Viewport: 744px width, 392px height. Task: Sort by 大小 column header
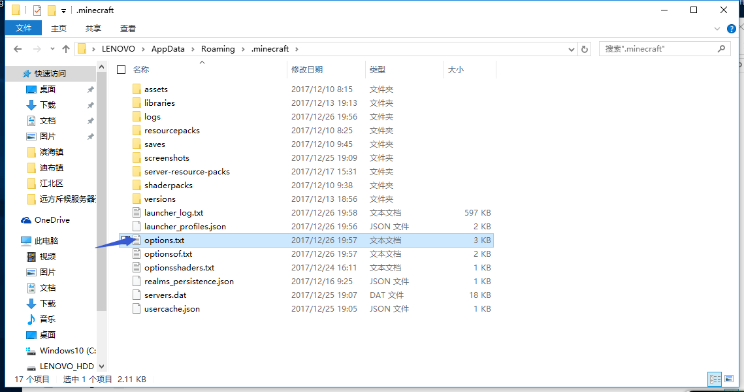455,70
